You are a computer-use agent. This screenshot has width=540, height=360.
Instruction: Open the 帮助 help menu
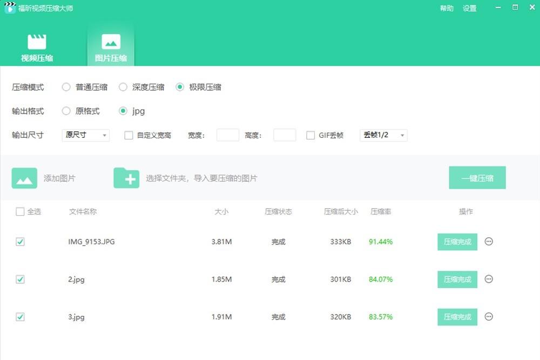[x=447, y=8]
